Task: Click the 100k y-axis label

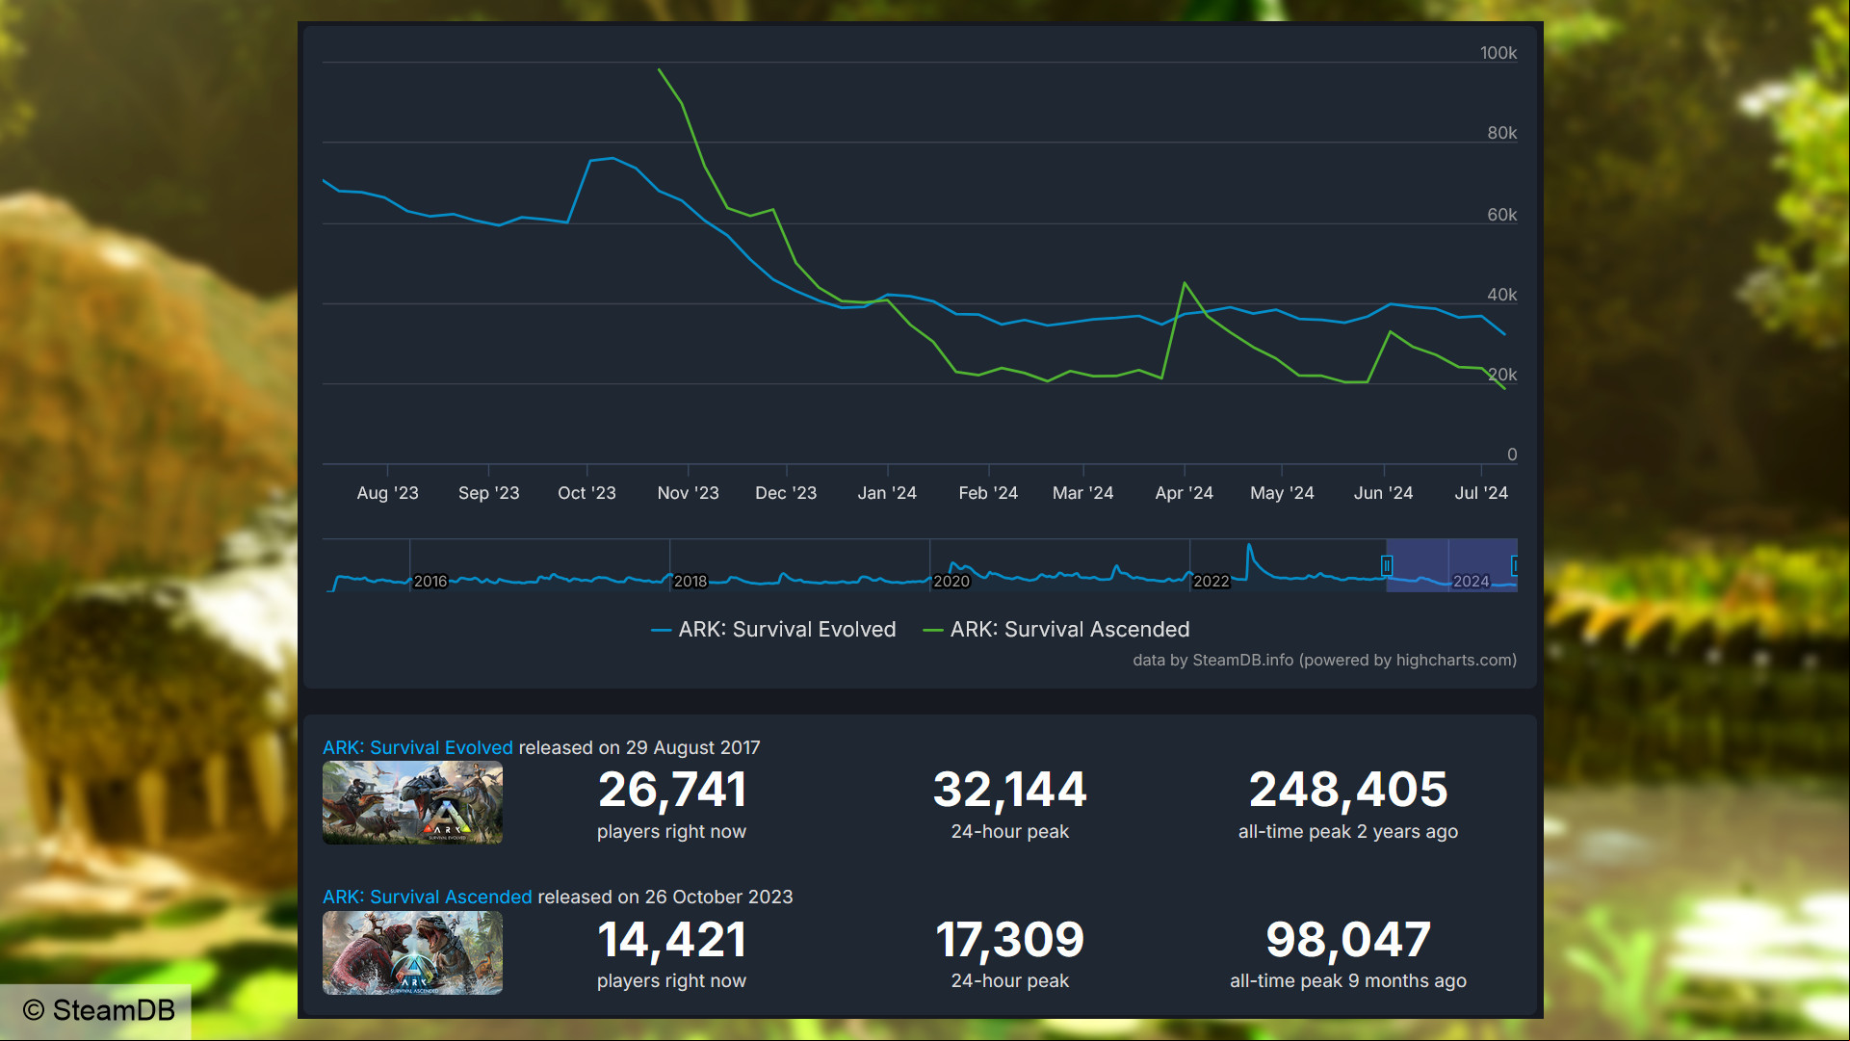Action: [1498, 53]
